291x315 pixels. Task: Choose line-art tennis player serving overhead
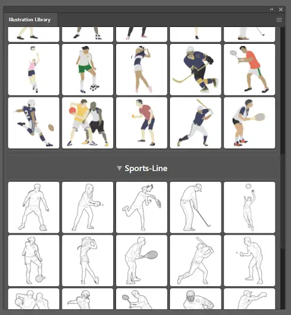tap(141, 207)
